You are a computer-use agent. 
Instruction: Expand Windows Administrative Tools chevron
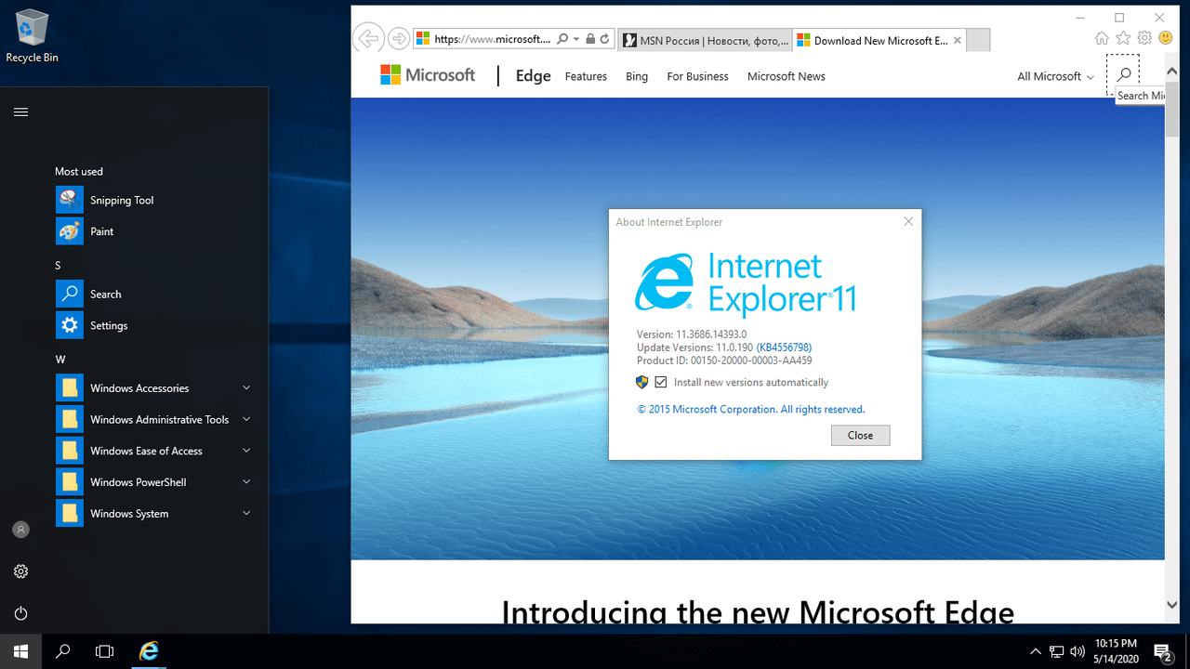246,419
